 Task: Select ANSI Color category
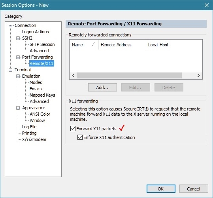40,114
